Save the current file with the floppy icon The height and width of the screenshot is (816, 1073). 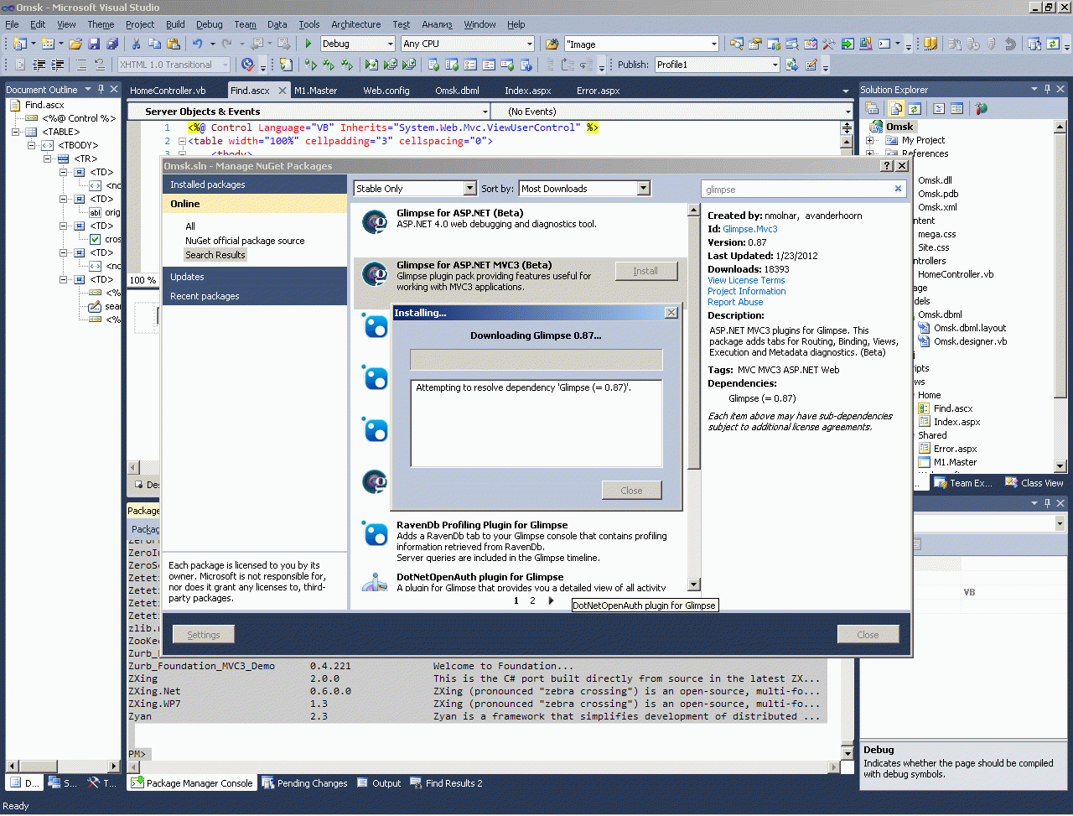point(94,44)
